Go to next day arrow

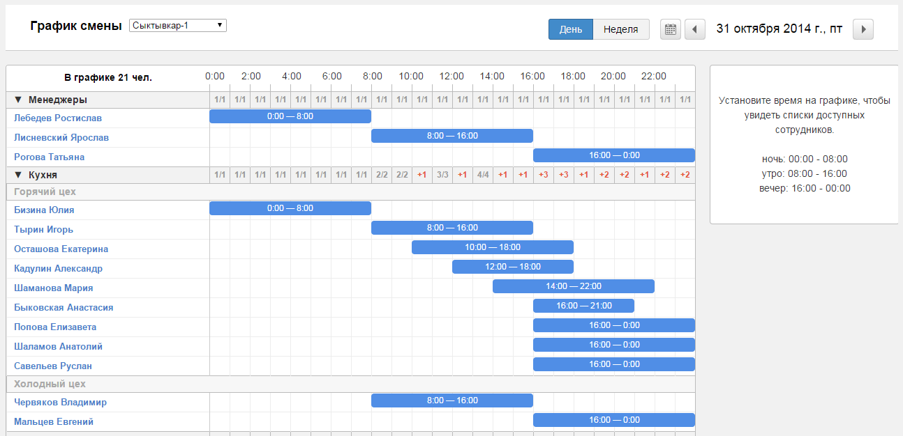pos(863,29)
